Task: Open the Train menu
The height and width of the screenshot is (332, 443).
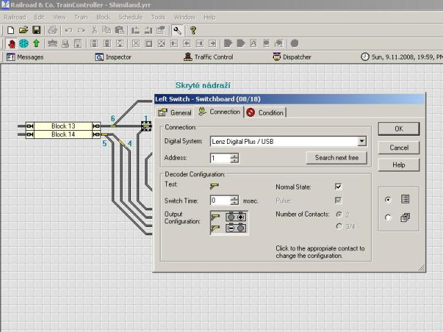Action: coord(81,17)
